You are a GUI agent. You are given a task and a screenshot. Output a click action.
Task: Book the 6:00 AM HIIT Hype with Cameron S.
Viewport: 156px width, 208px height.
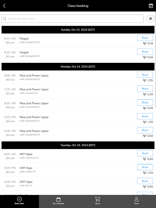(x=145, y=153)
